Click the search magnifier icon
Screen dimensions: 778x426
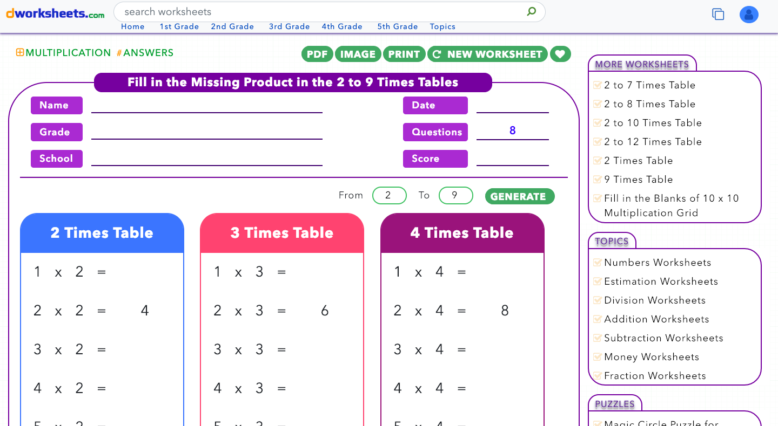(x=531, y=11)
